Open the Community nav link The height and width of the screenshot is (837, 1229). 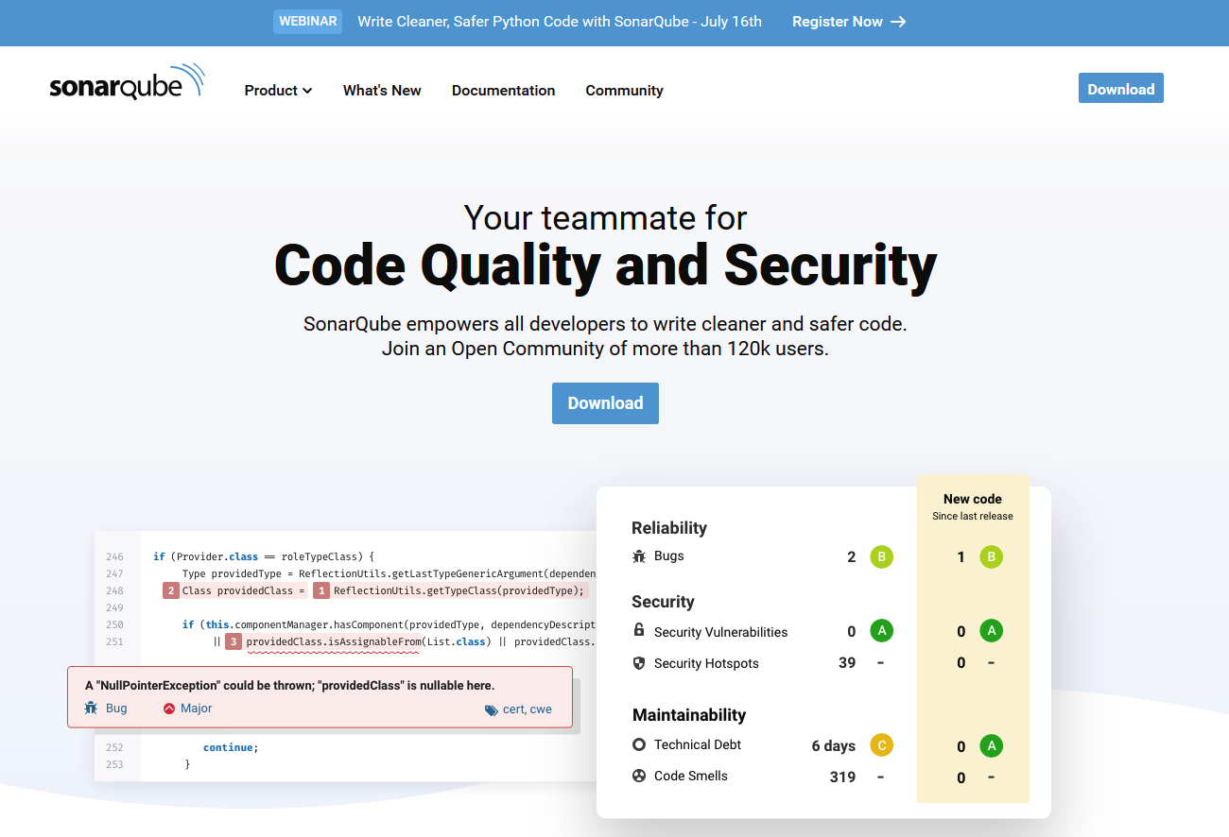624,91
